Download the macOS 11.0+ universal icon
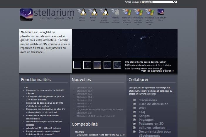The width and height of the screenshot is (206, 137). 116,12
